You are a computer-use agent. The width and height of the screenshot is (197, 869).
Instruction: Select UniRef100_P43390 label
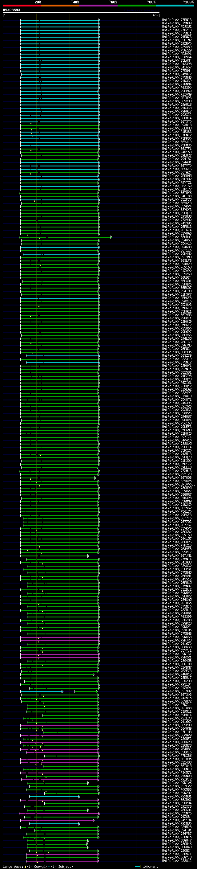(177, 88)
